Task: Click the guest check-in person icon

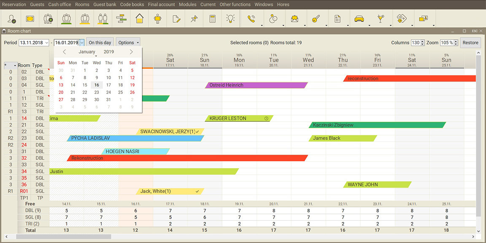Action: click(11, 19)
